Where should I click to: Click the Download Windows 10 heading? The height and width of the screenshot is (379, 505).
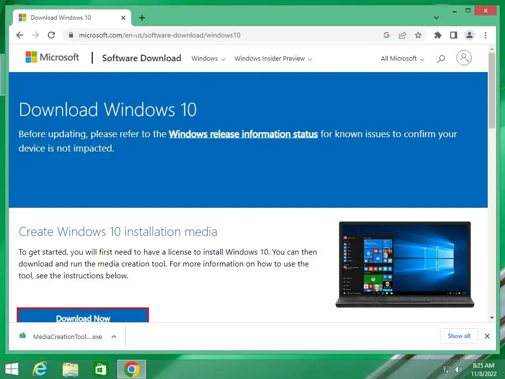point(108,110)
